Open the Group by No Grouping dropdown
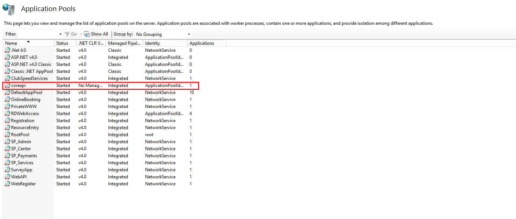Viewport: 516px width, 219px height. 163,34
